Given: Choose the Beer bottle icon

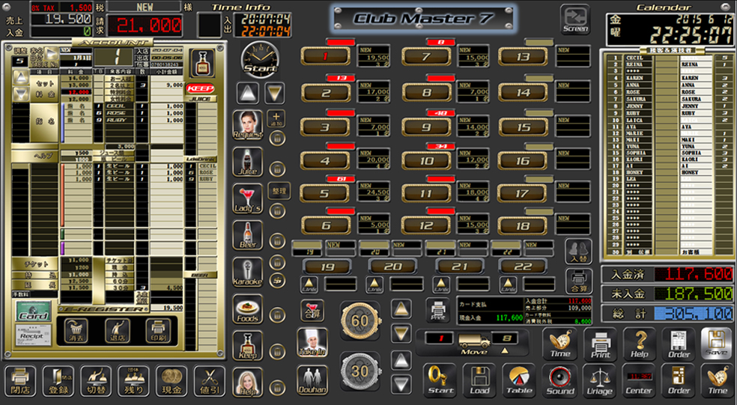Looking at the screenshot, I should pos(248,235).
